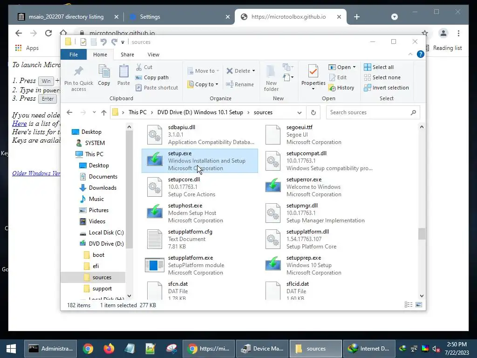Open Explorer Help question mark icon
The height and width of the screenshot is (358, 477).
421,54
